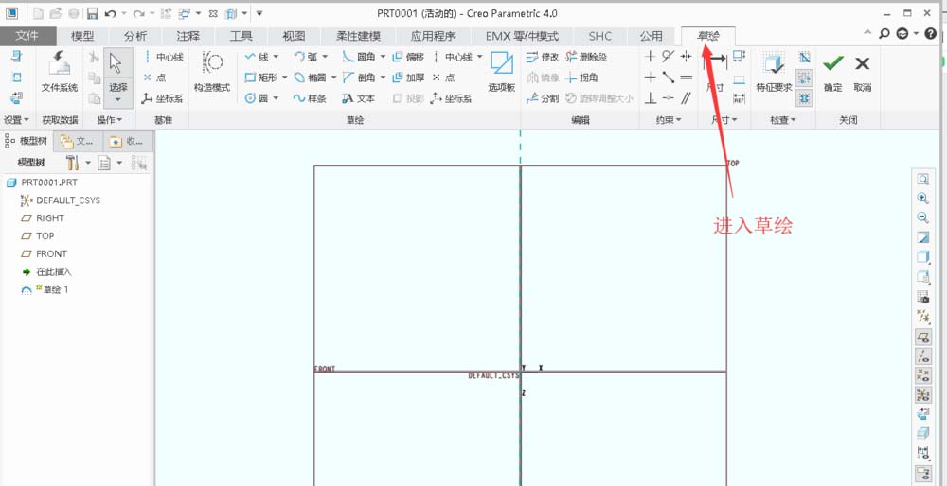The image size is (947, 486).
Task: Add a datum Point (点) in 基准 group
Action: tap(154, 78)
